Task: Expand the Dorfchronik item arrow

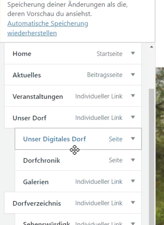Action: [133, 160]
